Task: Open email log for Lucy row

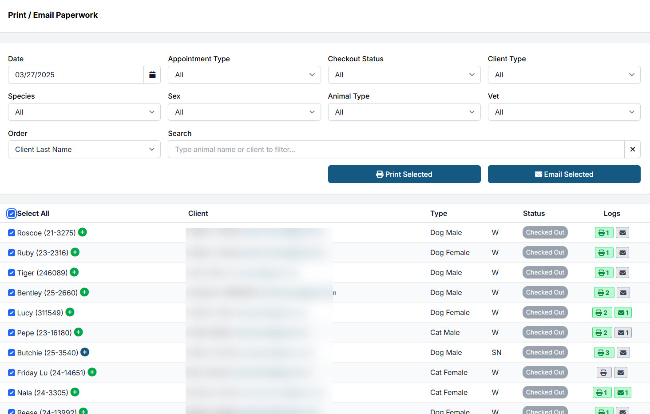Action: [x=623, y=313]
